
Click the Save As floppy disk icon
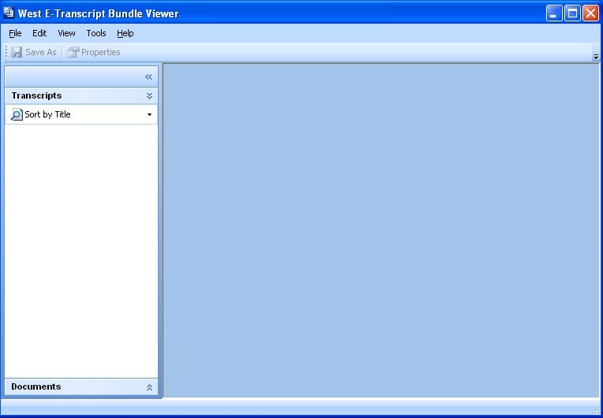(17, 52)
